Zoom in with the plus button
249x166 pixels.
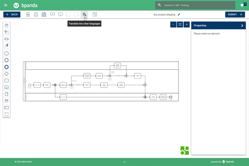tap(187, 24)
